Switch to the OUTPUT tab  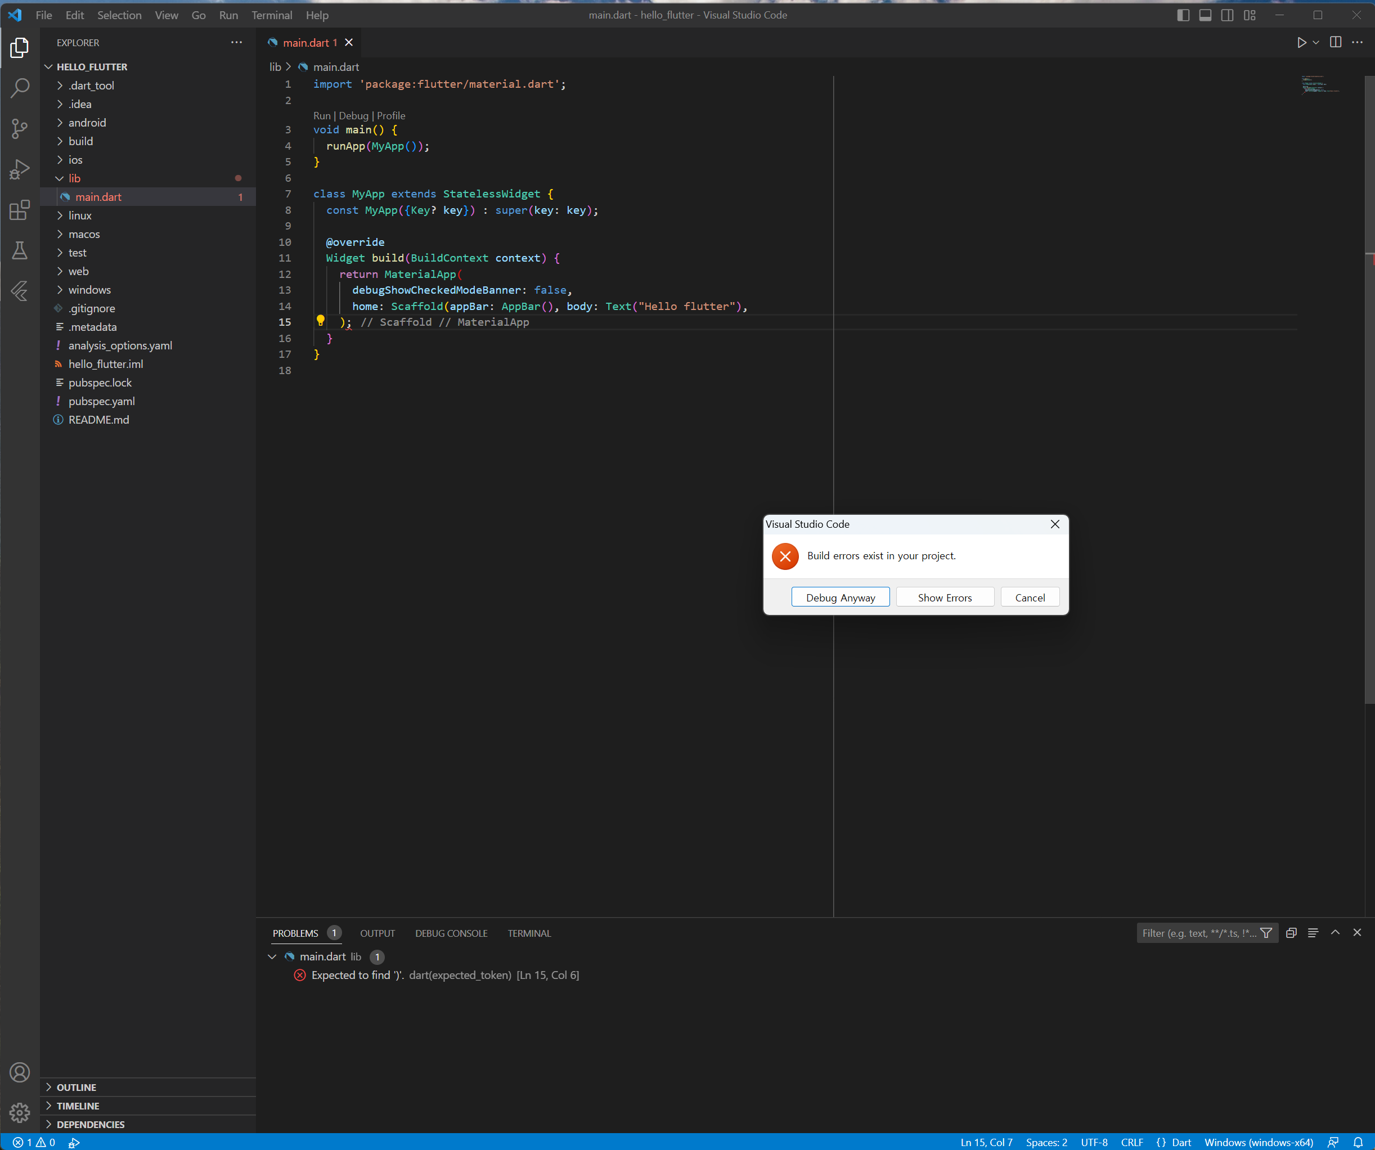coord(377,933)
